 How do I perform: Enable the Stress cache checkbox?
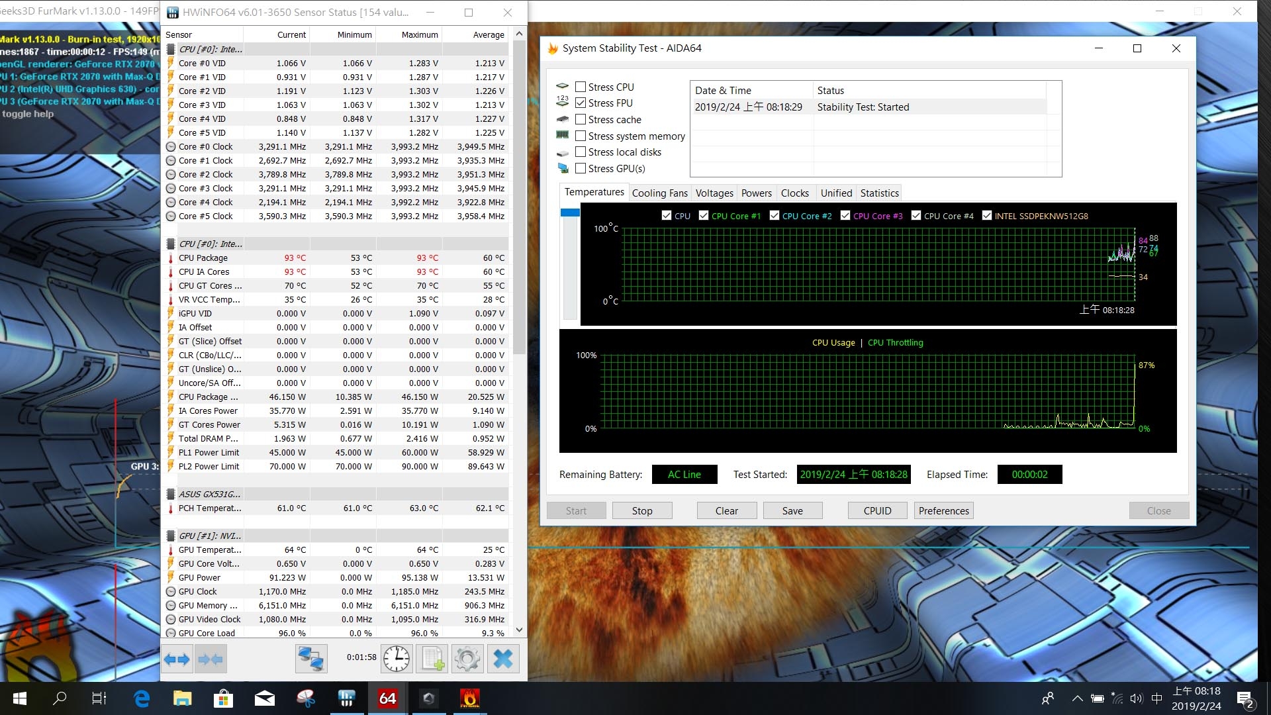click(x=581, y=119)
